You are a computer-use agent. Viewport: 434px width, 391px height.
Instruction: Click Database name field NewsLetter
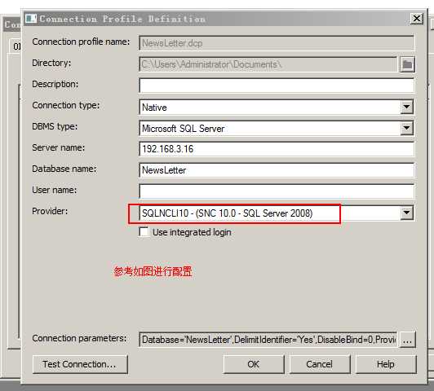277,170
